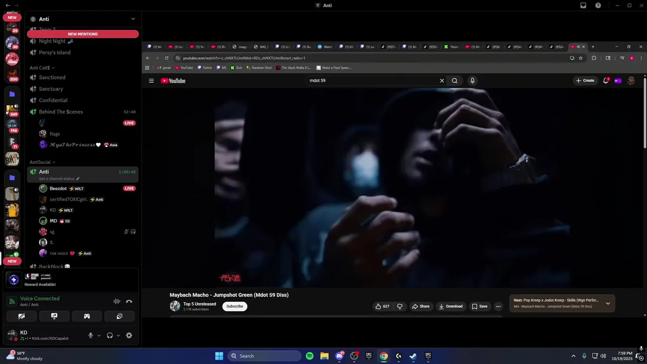Screen dimensions: 647x364
Task: Start YouTube voice search
Action: [x=473, y=80]
